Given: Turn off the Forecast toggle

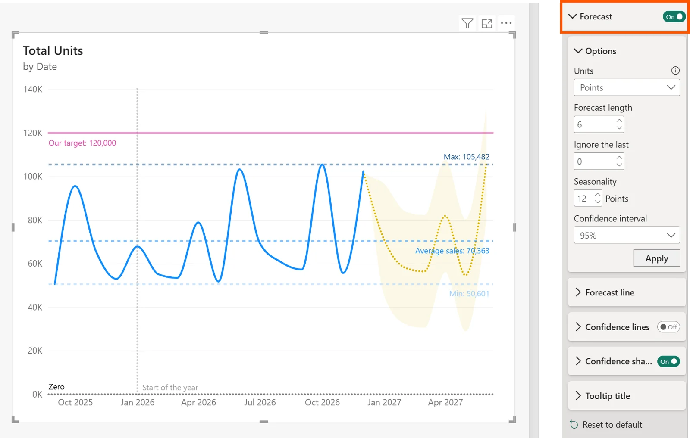Looking at the screenshot, I should [674, 17].
